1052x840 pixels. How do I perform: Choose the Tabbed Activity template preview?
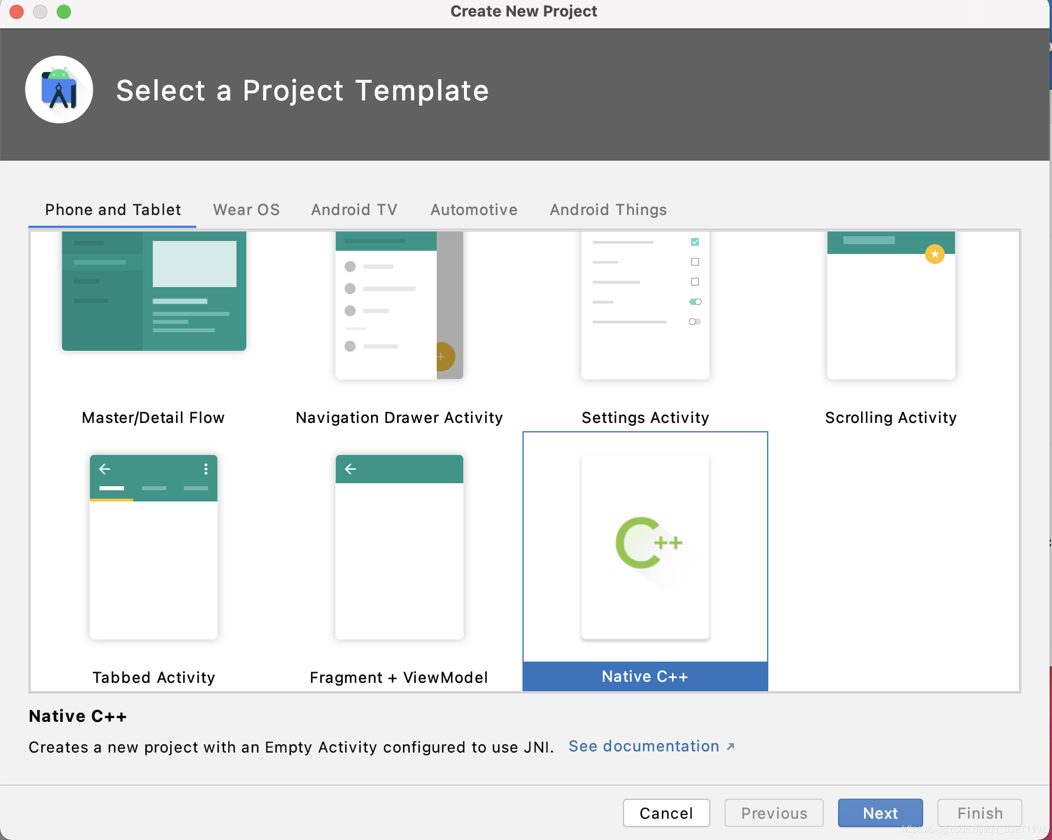click(x=154, y=547)
